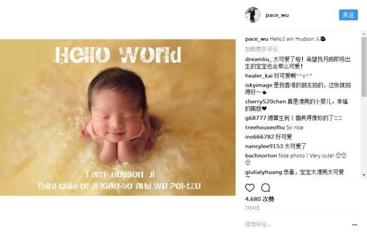367x235 pixels.
Task: Open commenter cherry520chen profile
Action: pyautogui.click(x=266, y=102)
